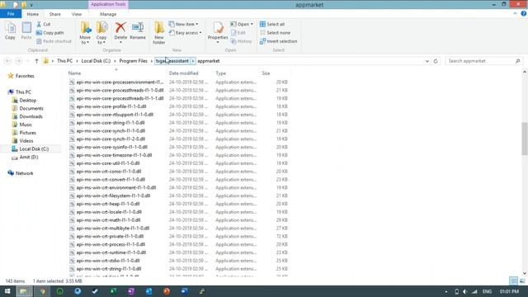Delete the selected file
This screenshot has width=528, height=297.
120,33
